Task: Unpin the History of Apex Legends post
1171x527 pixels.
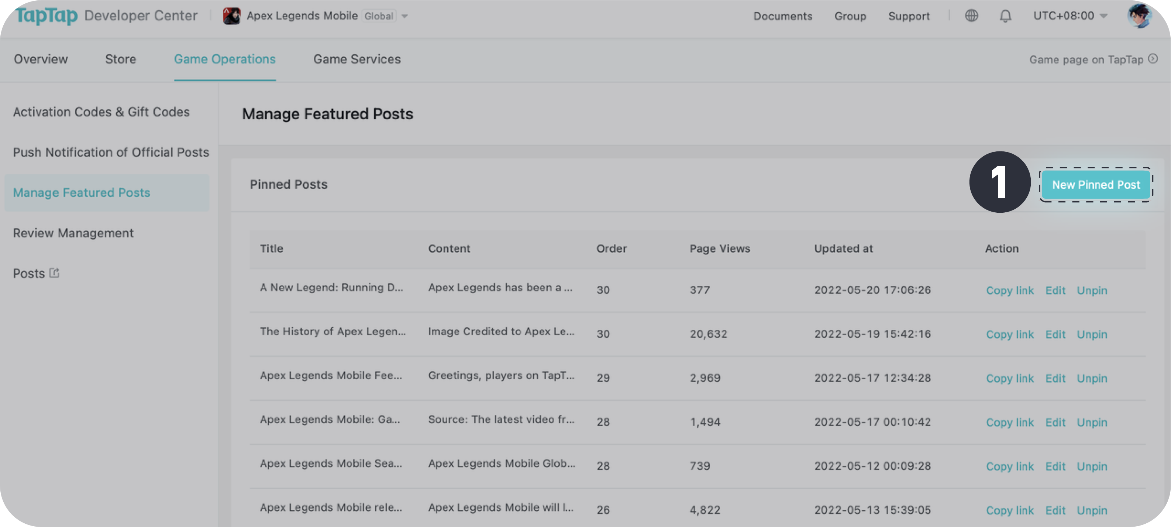Action: pyautogui.click(x=1092, y=334)
